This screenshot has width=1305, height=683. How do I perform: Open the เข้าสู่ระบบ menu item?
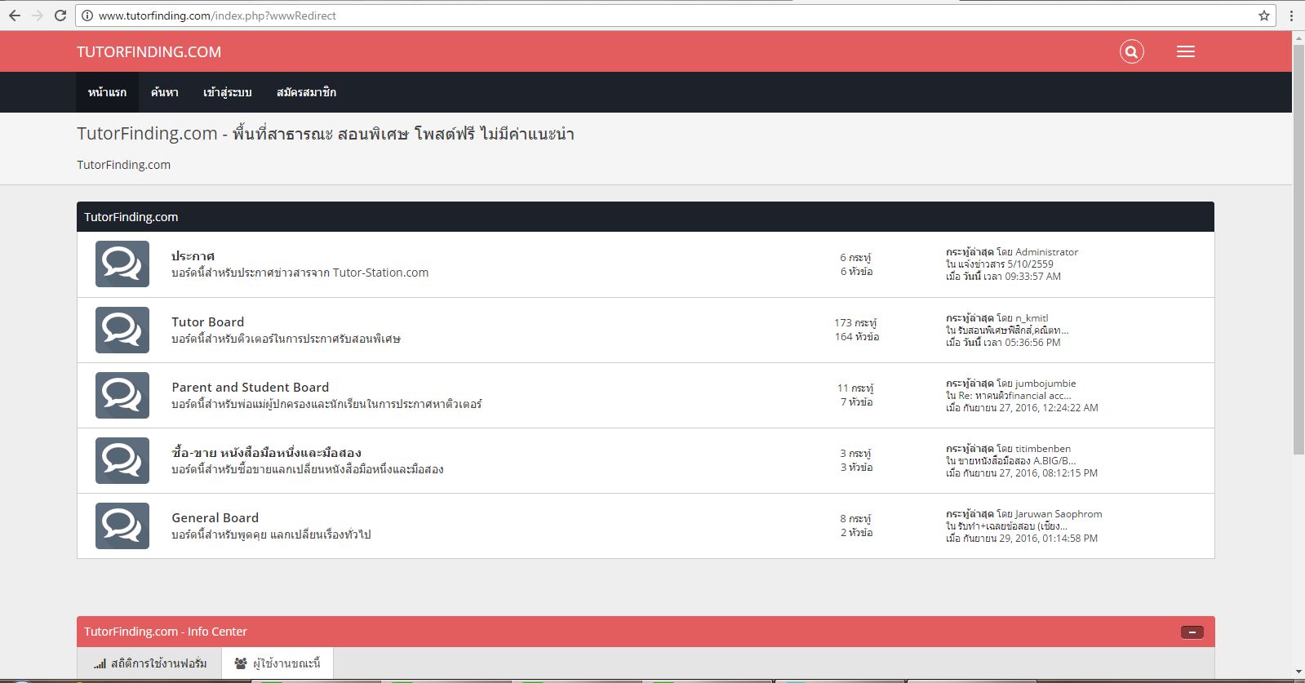tap(227, 92)
